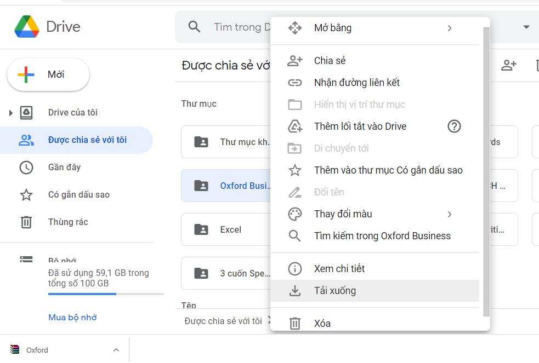Select Nhận đường liên kết menu entry
Screen dimensions: 539x363
click(356, 83)
